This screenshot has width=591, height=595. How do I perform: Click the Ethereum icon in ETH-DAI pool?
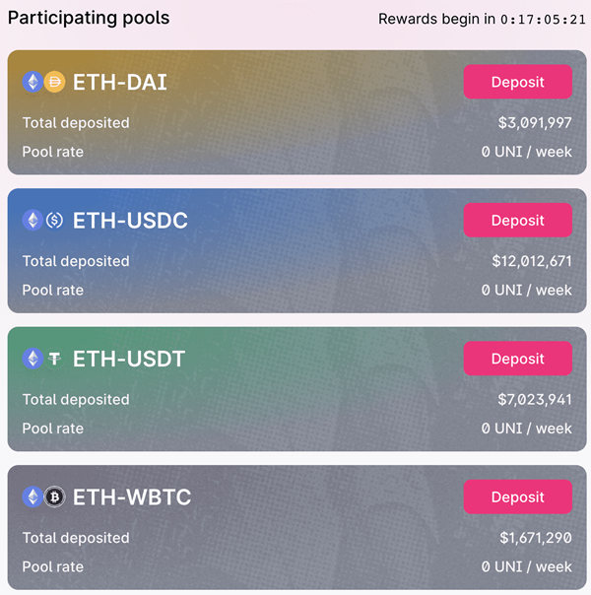(x=33, y=82)
